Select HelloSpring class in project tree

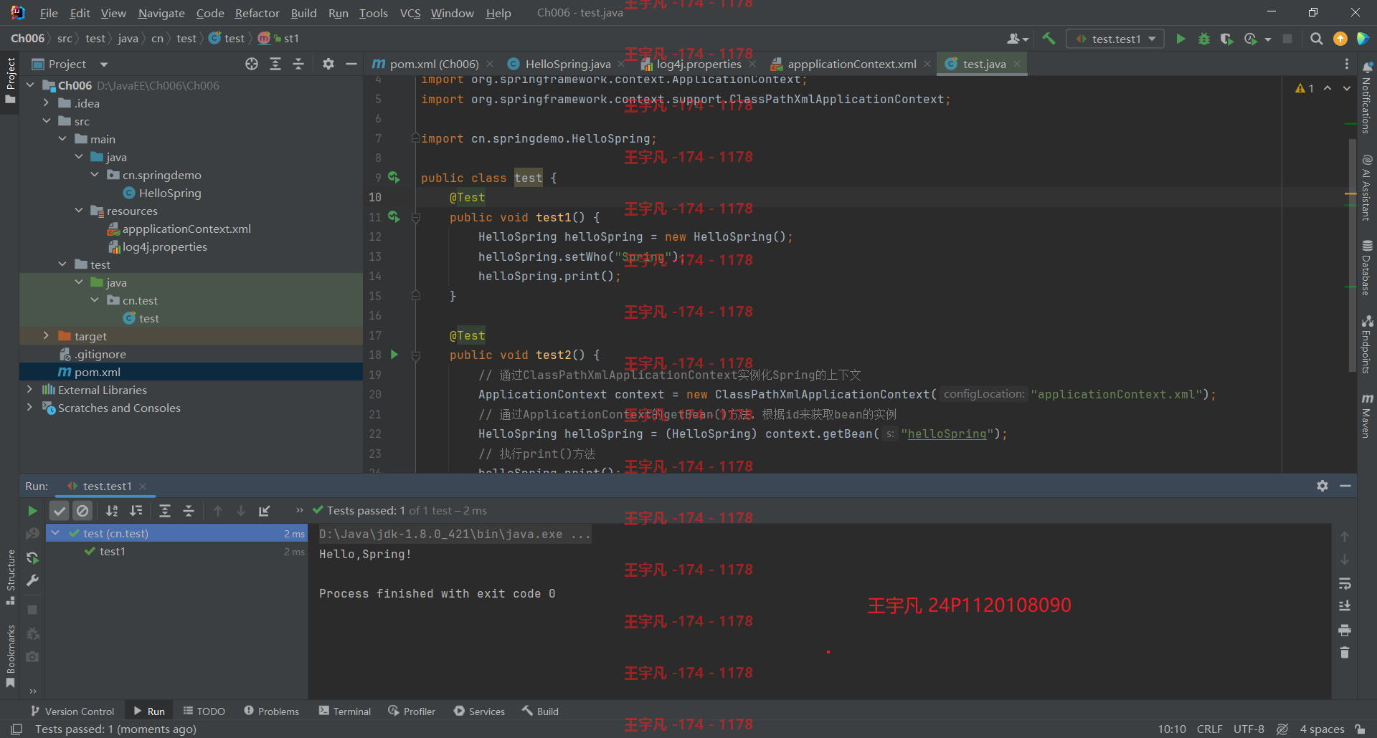pyautogui.click(x=162, y=193)
